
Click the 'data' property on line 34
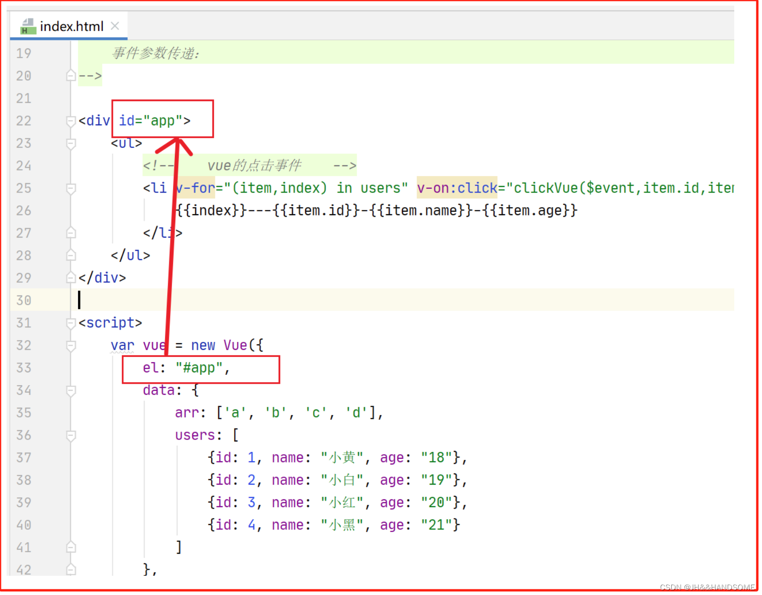click(x=159, y=391)
